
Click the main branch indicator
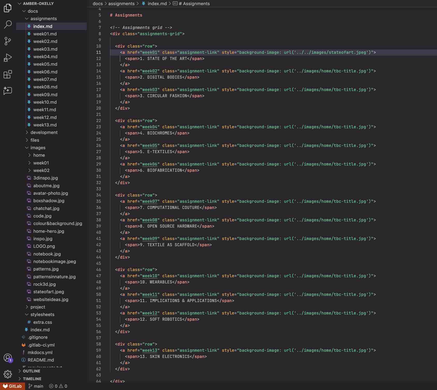tap(36, 386)
